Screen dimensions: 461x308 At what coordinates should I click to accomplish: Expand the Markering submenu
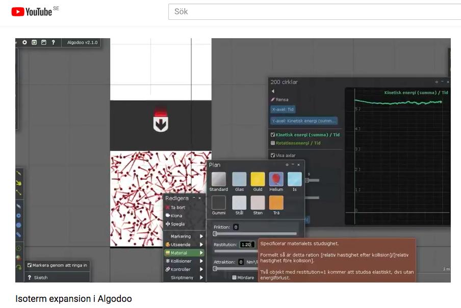[184, 236]
